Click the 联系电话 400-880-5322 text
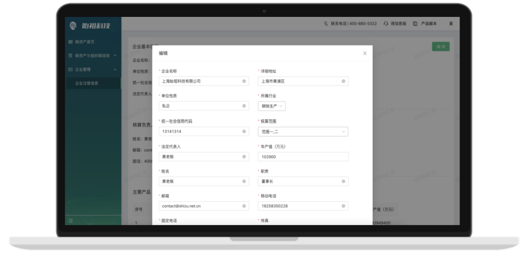 tap(354, 23)
